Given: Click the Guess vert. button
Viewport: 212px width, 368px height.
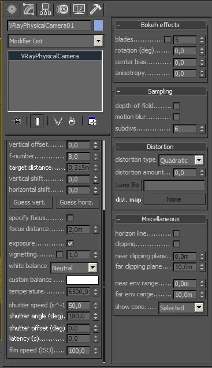Looking at the screenshot, I should tap(31, 203).
